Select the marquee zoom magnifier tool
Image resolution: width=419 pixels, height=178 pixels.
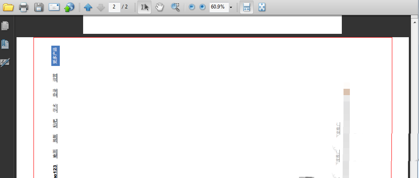175,7
